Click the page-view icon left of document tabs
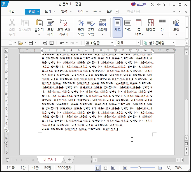The height and width of the screenshot is (172, 191). click(x=8, y=160)
